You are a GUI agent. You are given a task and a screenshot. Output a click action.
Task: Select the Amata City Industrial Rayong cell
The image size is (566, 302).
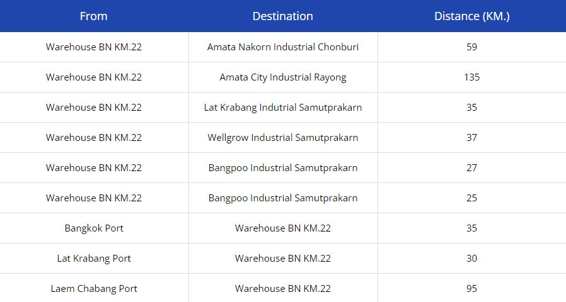coord(282,77)
